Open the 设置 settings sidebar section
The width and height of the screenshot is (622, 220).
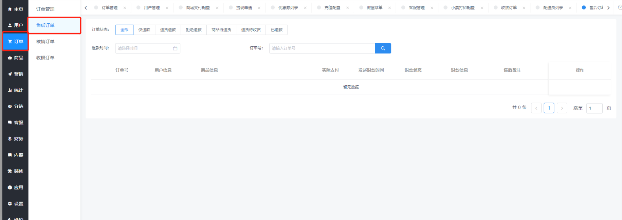click(16, 204)
